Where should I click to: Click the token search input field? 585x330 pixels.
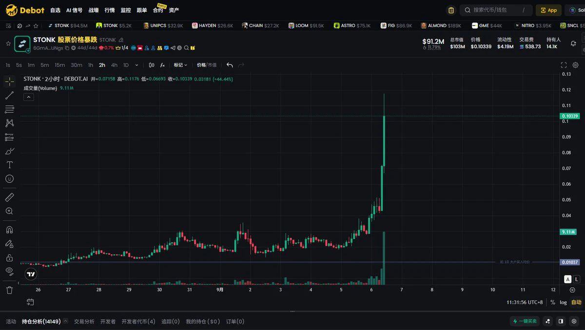tap(496, 10)
